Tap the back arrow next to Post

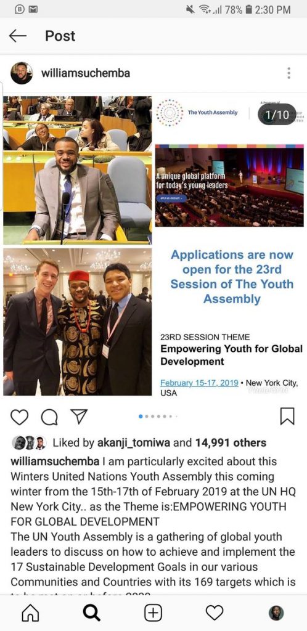(x=18, y=36)
